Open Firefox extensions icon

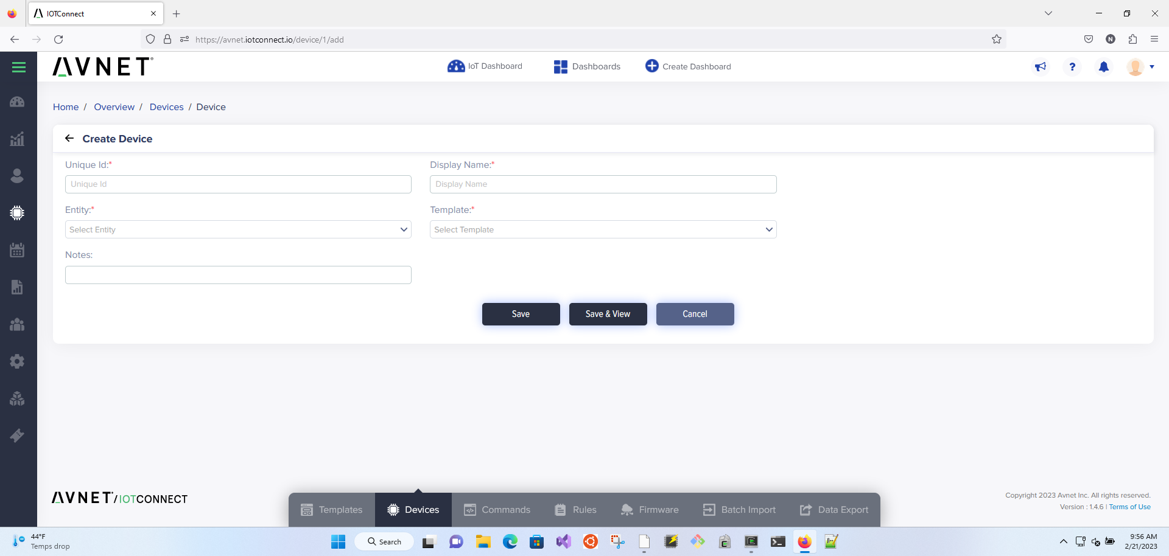(1132, 40)
